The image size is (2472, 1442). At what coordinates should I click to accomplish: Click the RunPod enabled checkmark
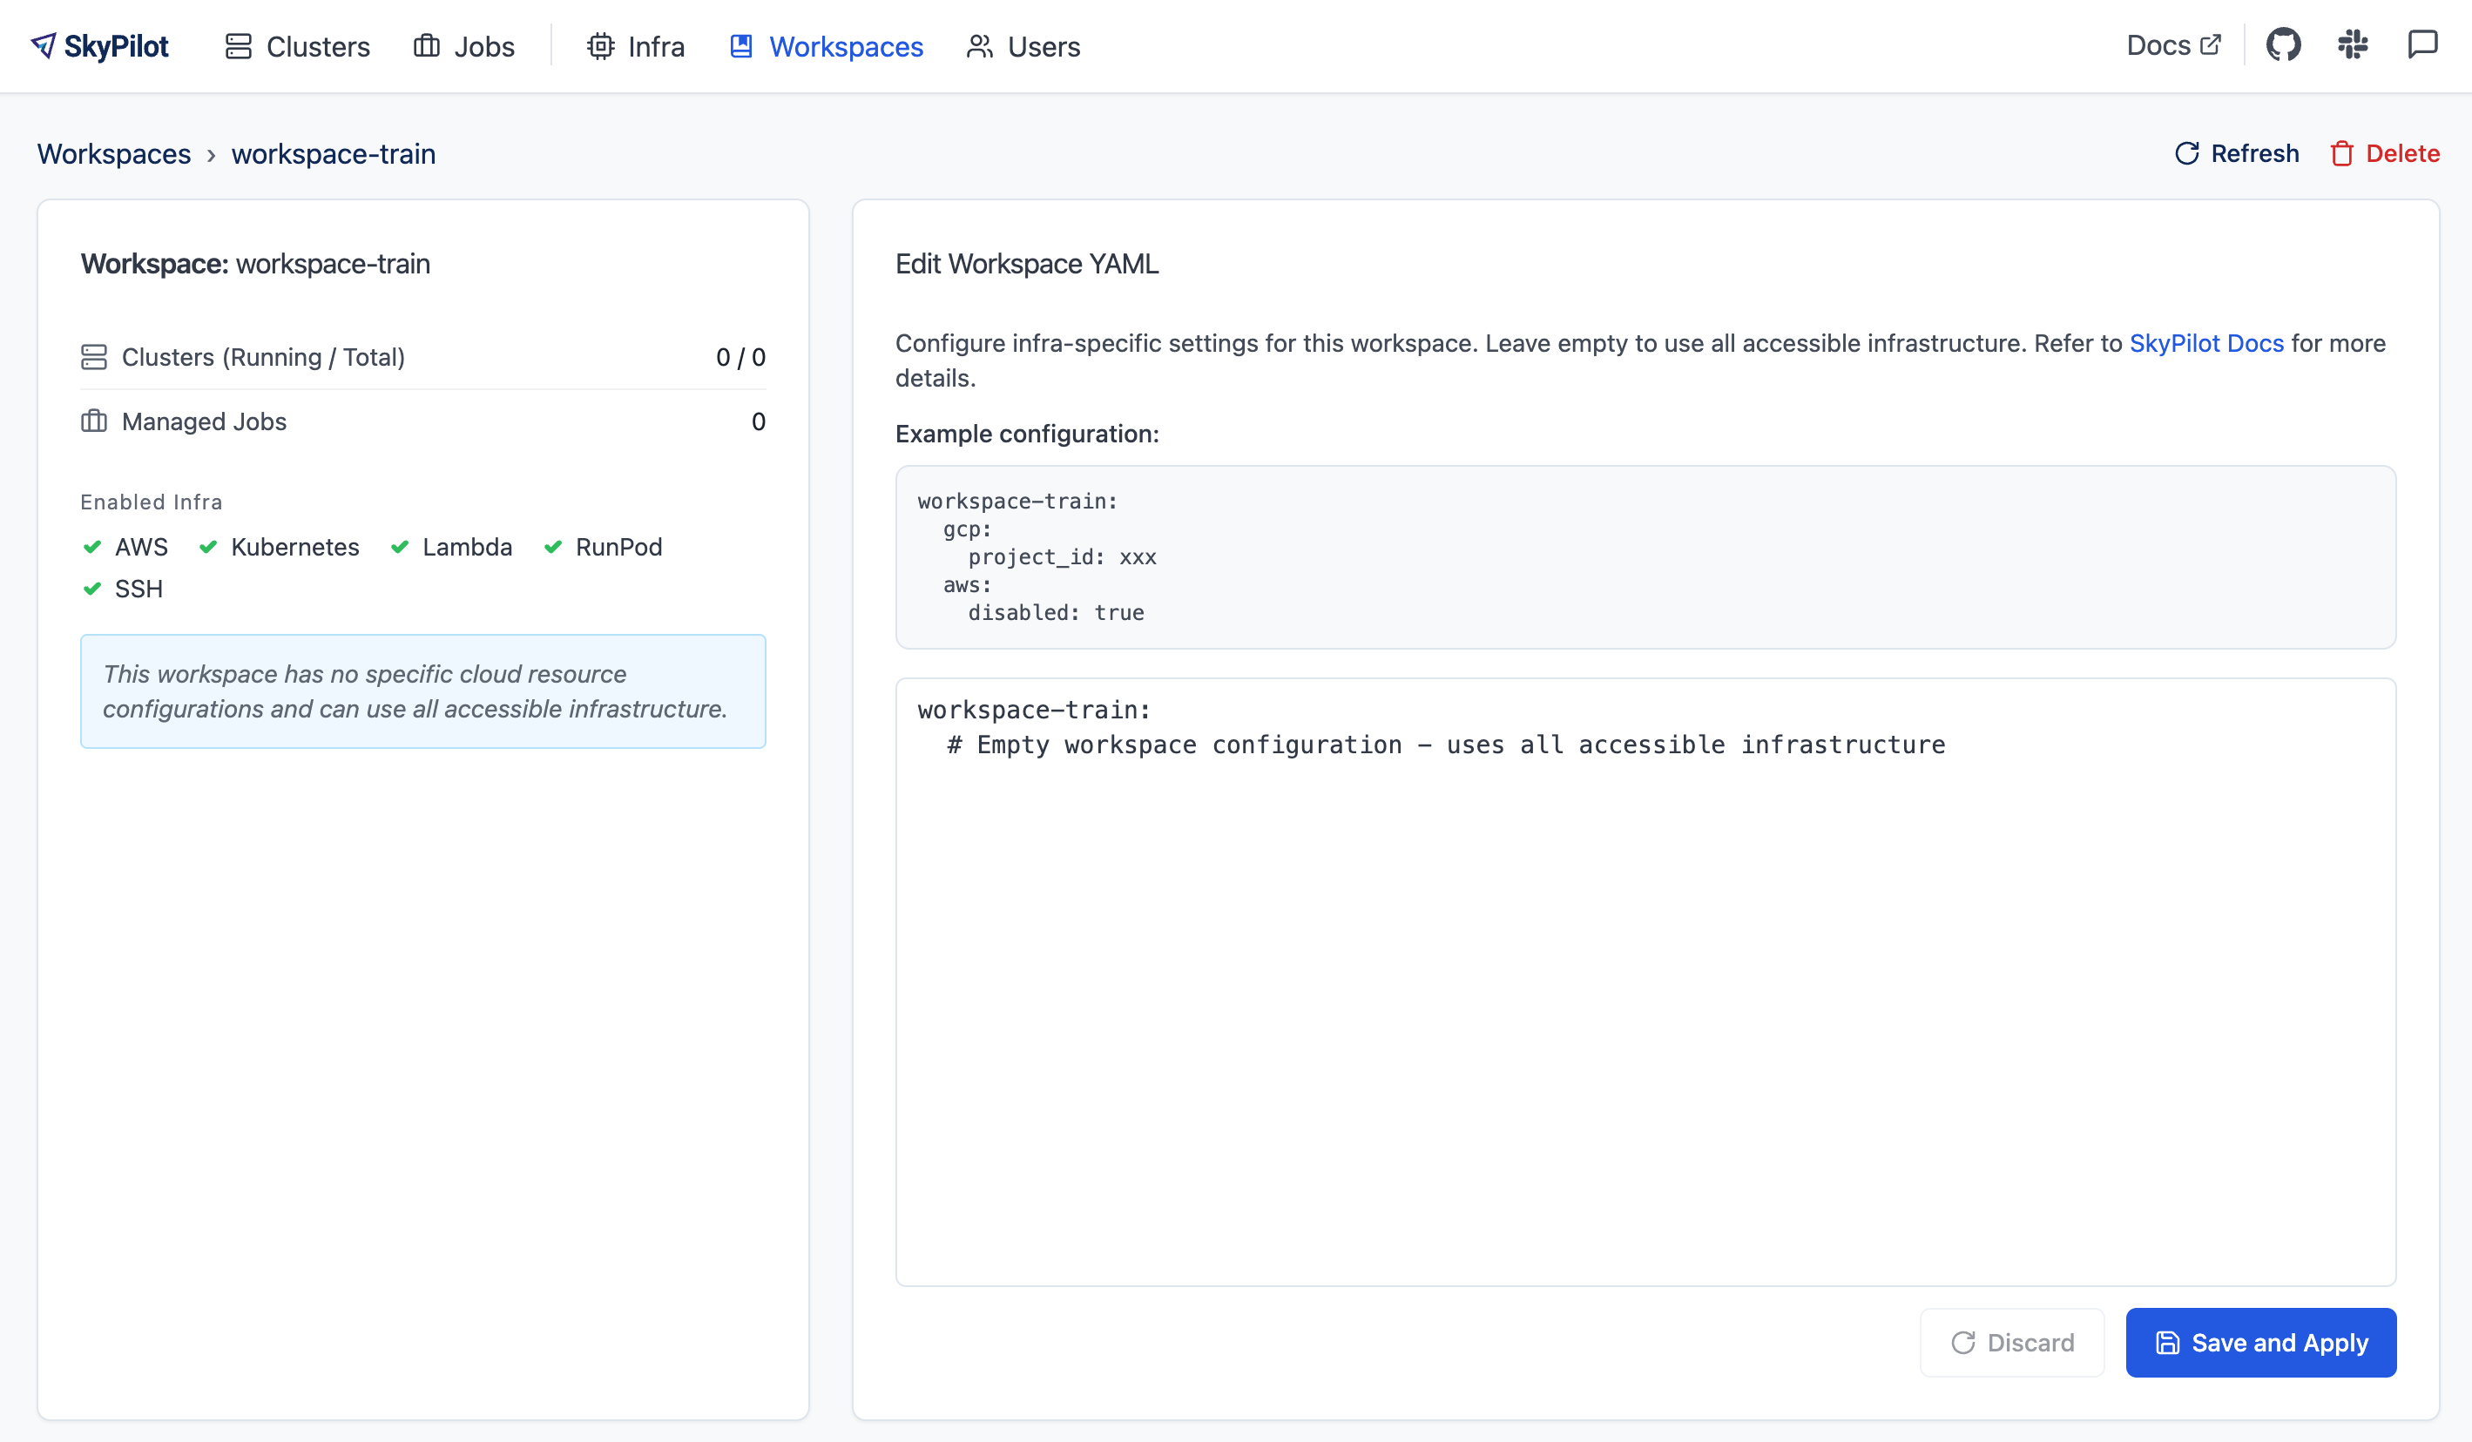click(x=553, y=546)
